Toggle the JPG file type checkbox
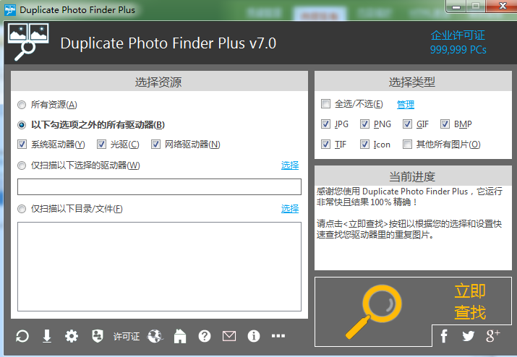Viewport: 517px width, 357px height. 326,124
